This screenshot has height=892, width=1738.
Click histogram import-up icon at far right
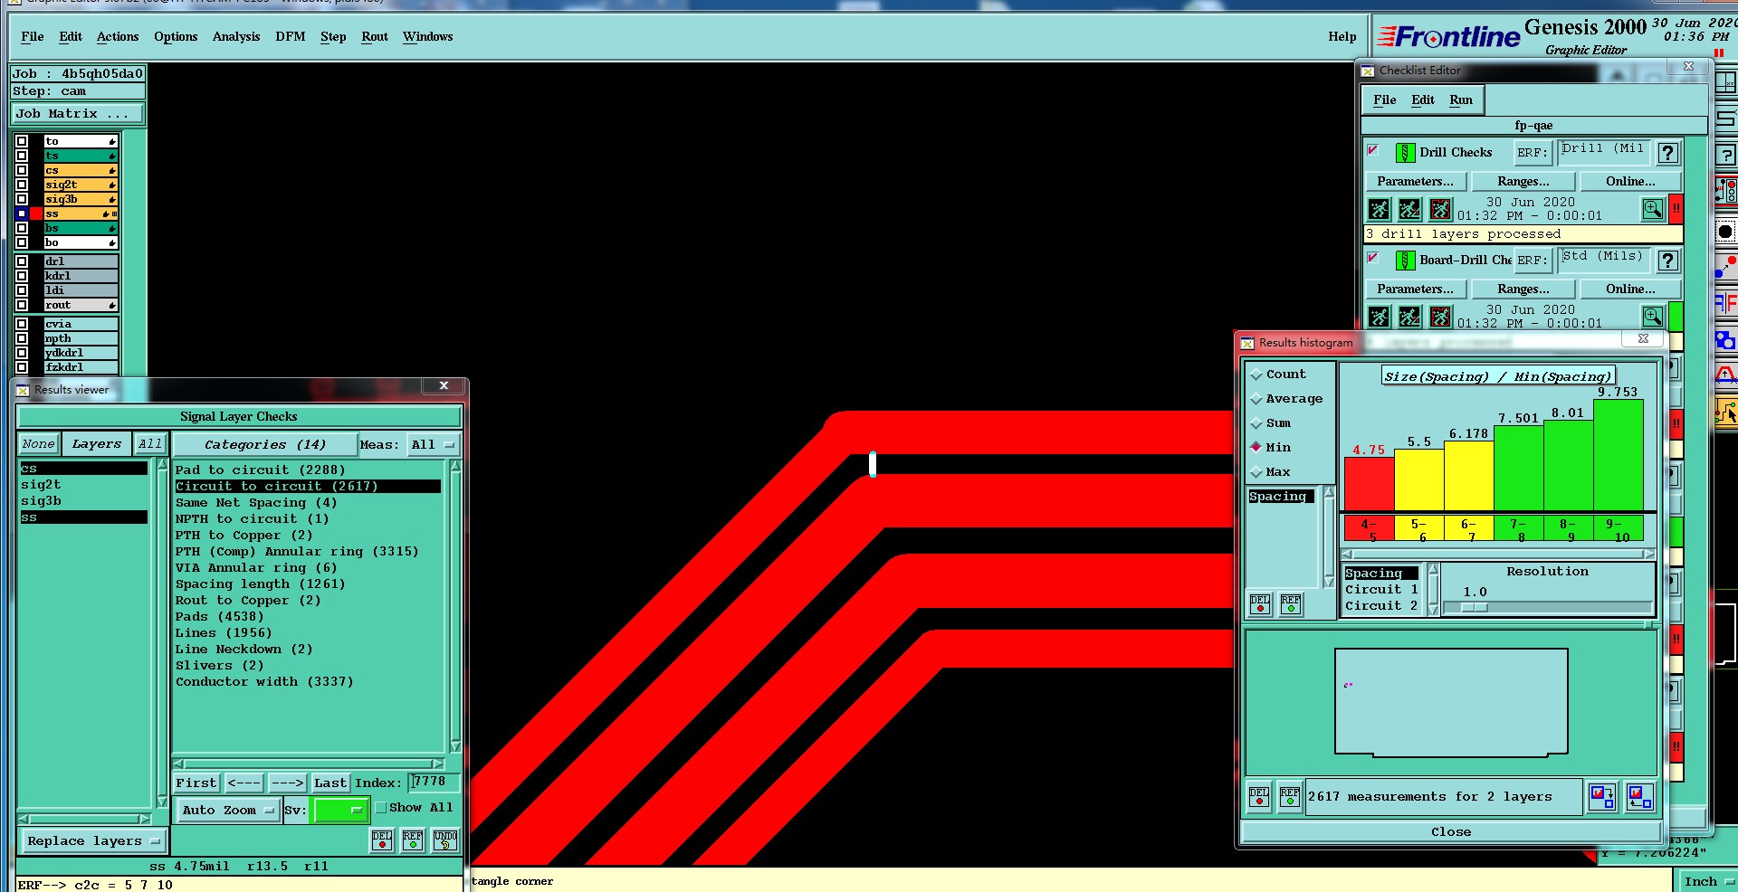pyautogui.click(x=1639, y=796)
